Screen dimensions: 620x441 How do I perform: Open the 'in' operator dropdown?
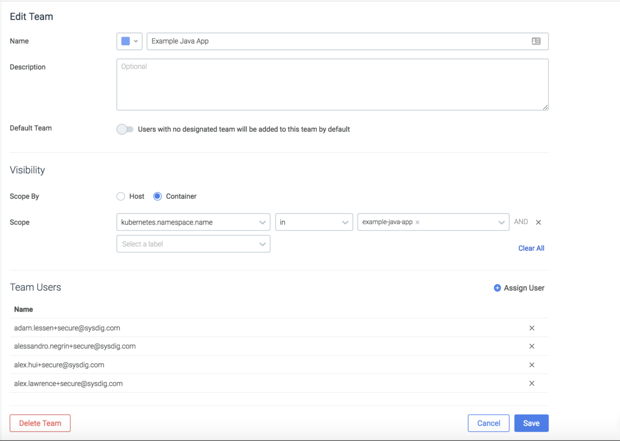click(314, 222)
